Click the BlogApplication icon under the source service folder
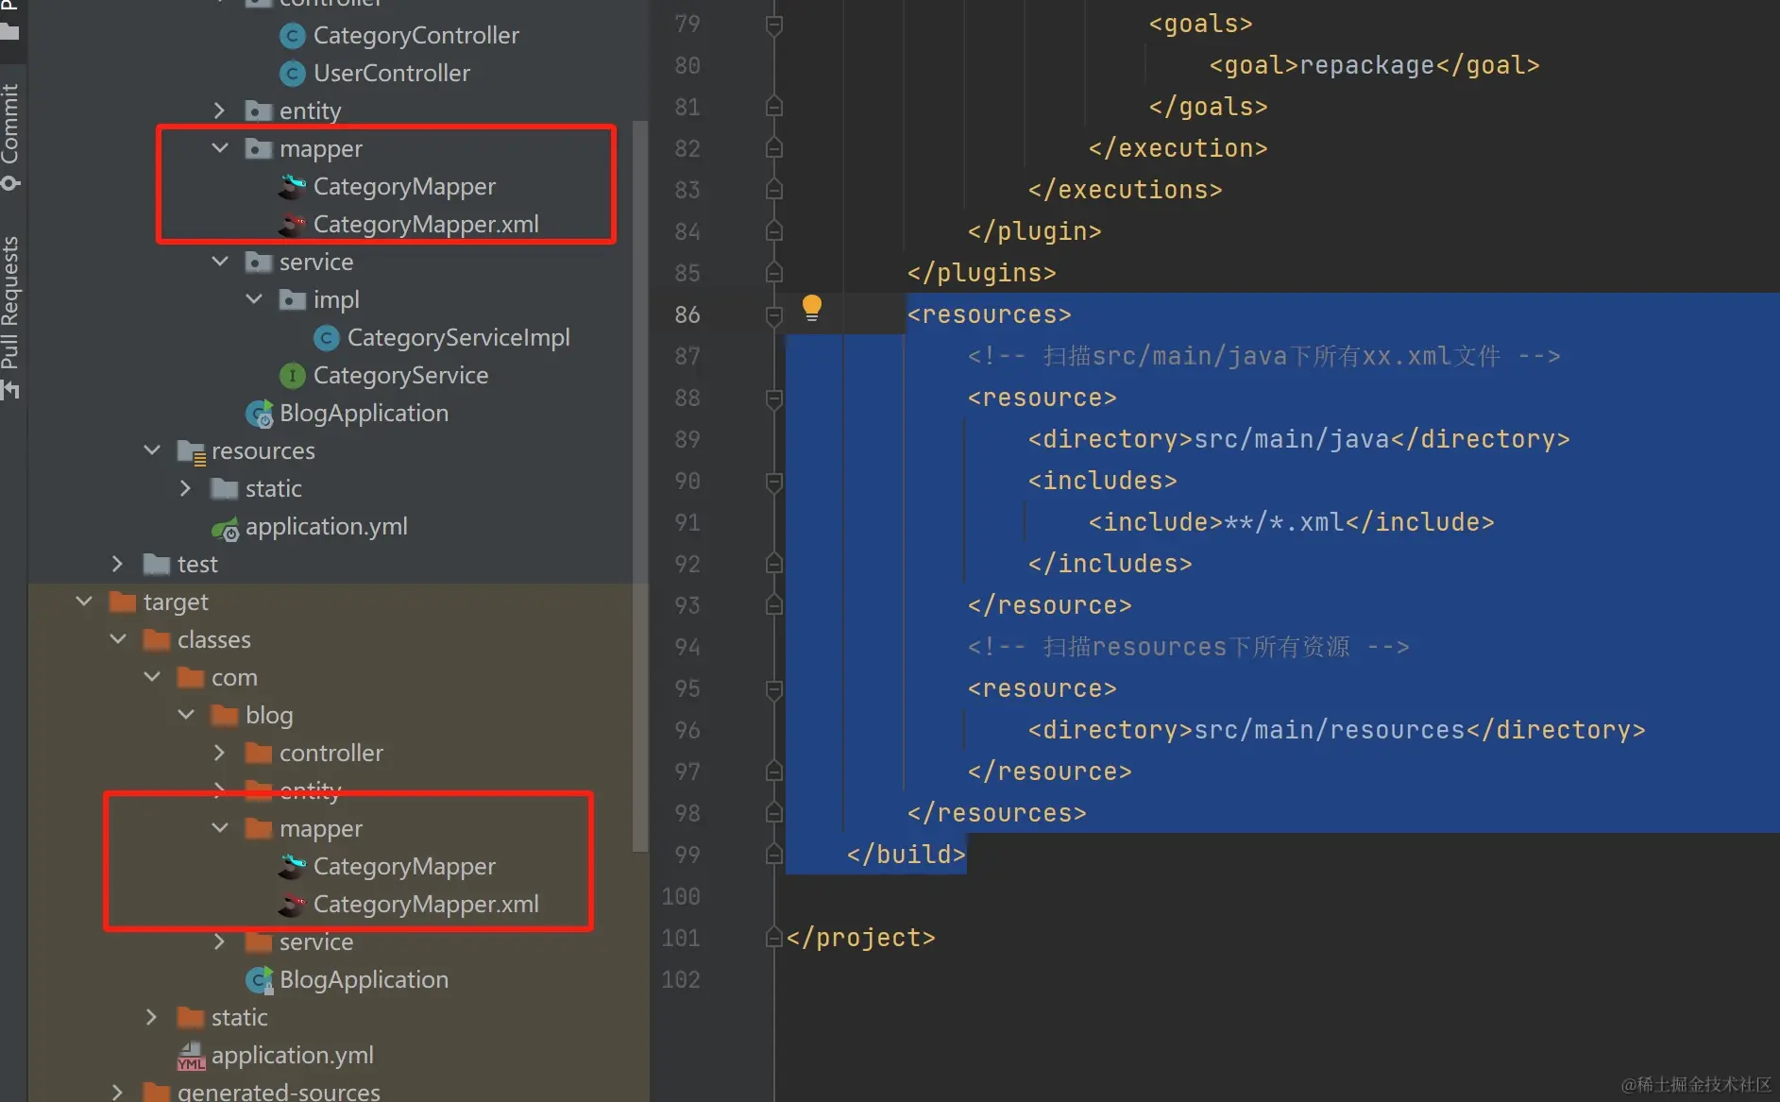Screen dimensions: 1780x1102 259,414
